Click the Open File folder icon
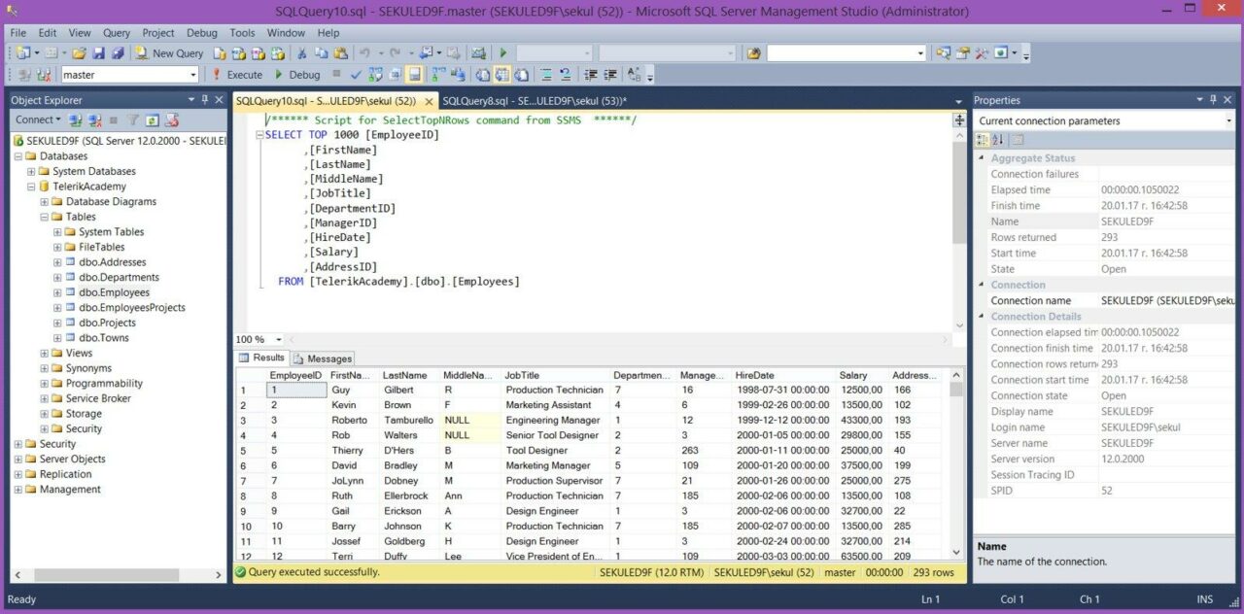The image size is (1244, 614). click(x=80, y=53)
